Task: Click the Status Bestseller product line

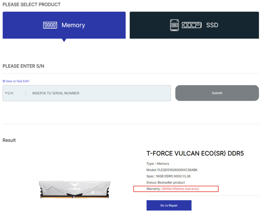Action: tap(165, 182)
